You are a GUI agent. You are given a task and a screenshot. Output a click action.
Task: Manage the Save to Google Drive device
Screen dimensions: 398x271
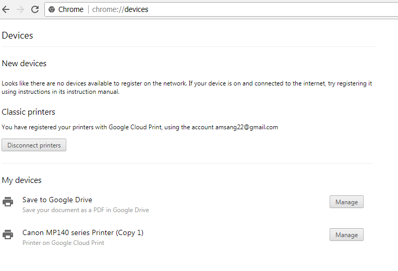346,202
